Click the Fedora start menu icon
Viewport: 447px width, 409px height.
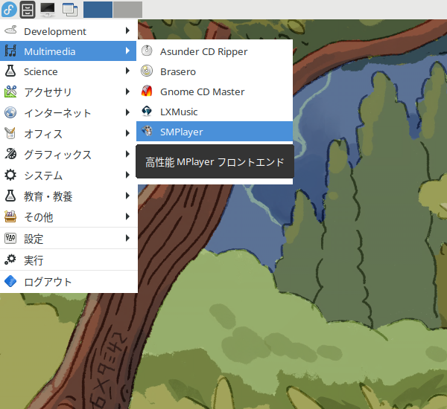9,9
